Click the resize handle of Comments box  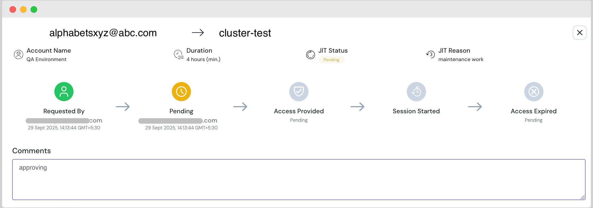click(x=583, y=197)
